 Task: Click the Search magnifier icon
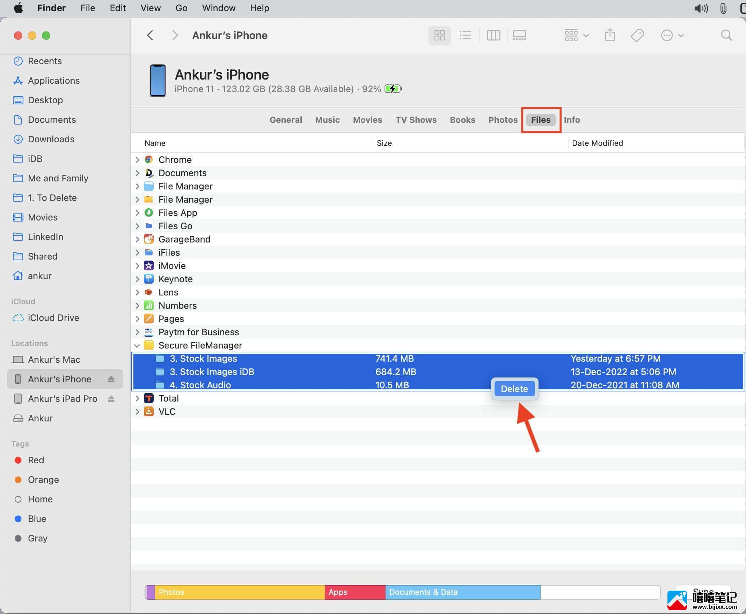pos(726,35)
